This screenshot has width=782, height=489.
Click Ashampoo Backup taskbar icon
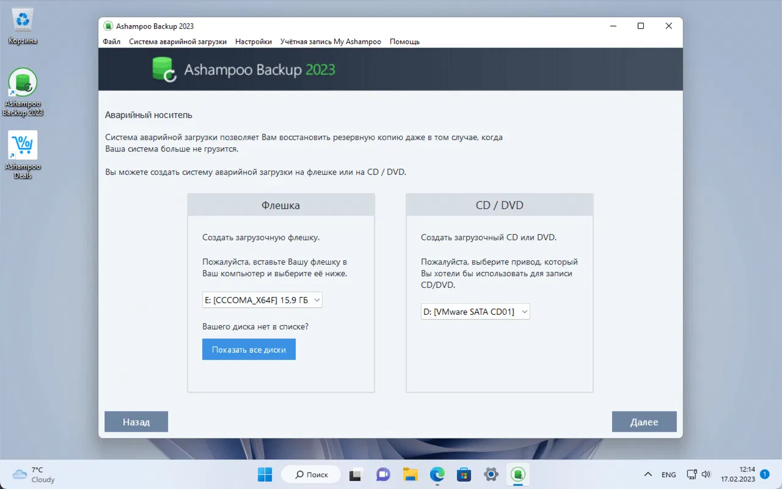(x=518, y=474)
